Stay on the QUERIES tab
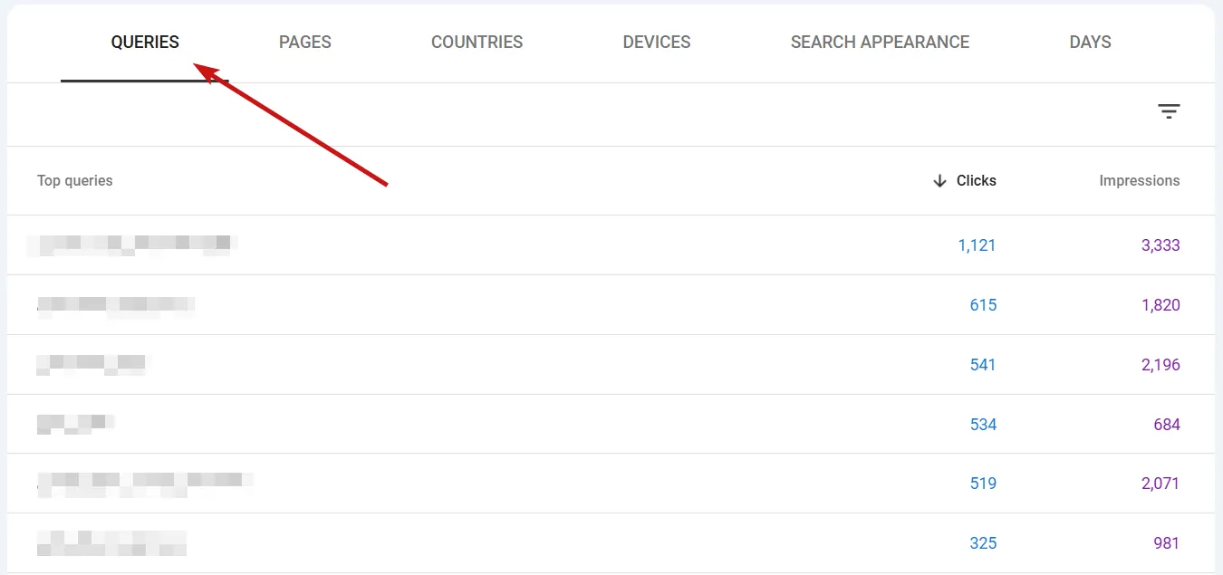 click(x=144, y=42)
